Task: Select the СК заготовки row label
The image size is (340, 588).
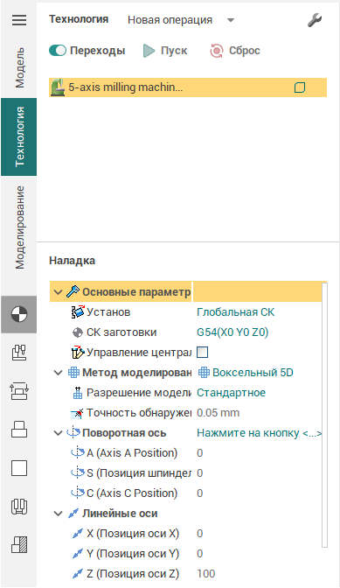Action: [121, 332]
